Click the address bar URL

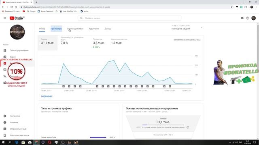(66, 7)
